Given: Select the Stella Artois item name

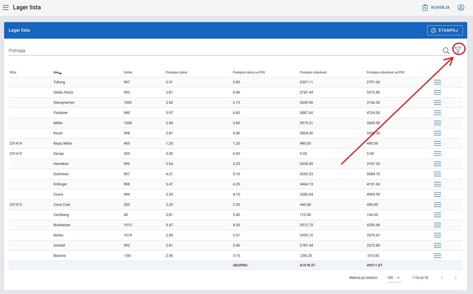Looking at the screenshot, I should (x=63, y=92).
